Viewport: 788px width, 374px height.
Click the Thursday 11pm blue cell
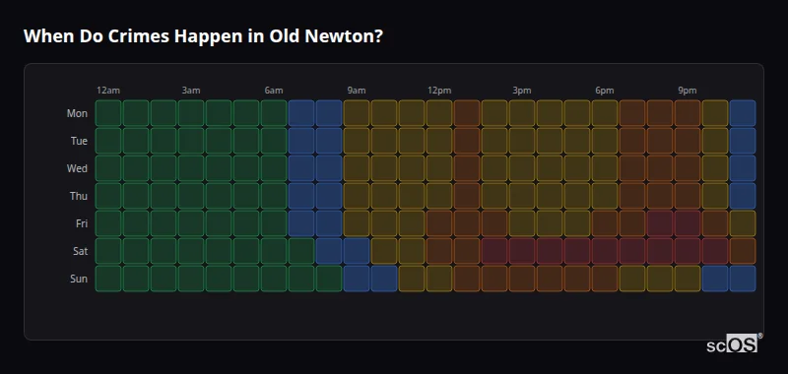point(743,196)
